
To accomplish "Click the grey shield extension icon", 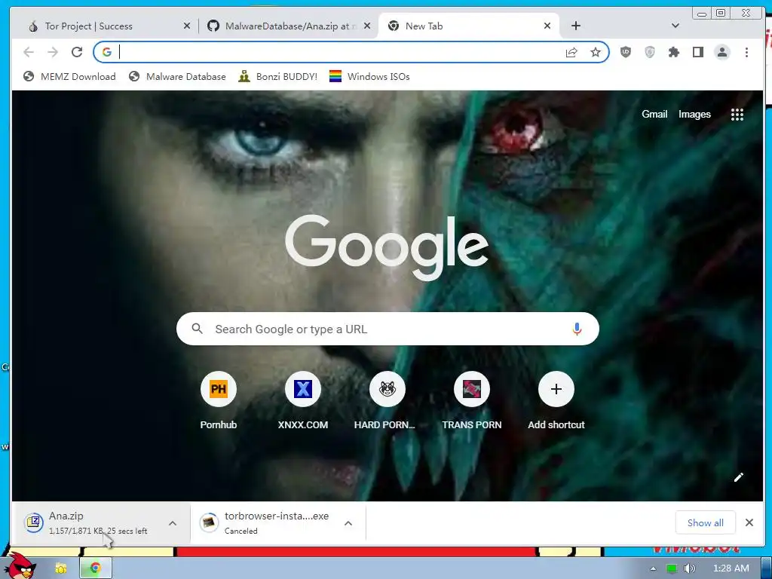I will (x=649, y=52).
